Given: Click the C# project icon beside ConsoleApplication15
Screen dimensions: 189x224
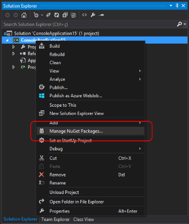Looking at the screenshot, I should pos(16,40).
